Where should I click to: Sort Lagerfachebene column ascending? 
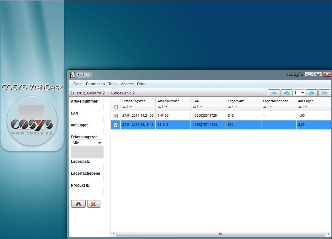(265, 107)
